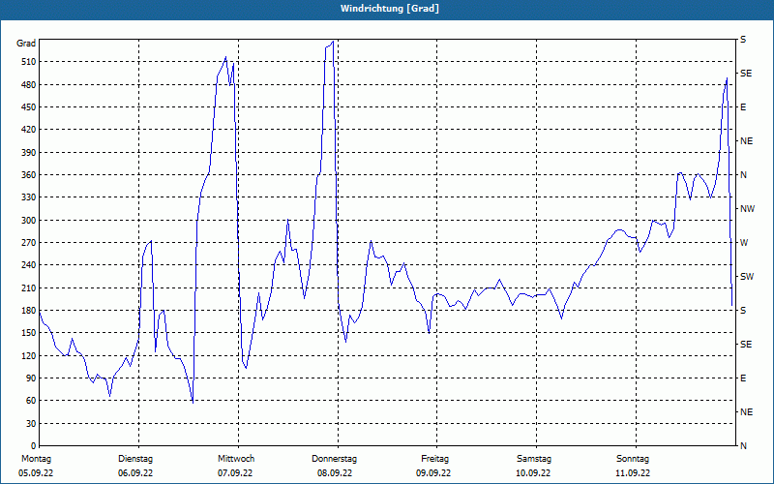The image size is (774, 484).
Task: Click the Mittwoch day label
Action: coord(236,459)
